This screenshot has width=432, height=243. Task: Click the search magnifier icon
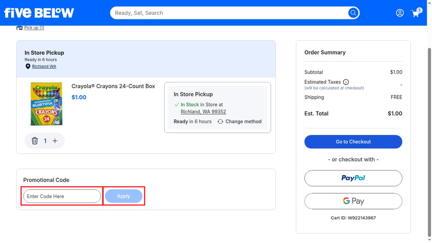353,13
